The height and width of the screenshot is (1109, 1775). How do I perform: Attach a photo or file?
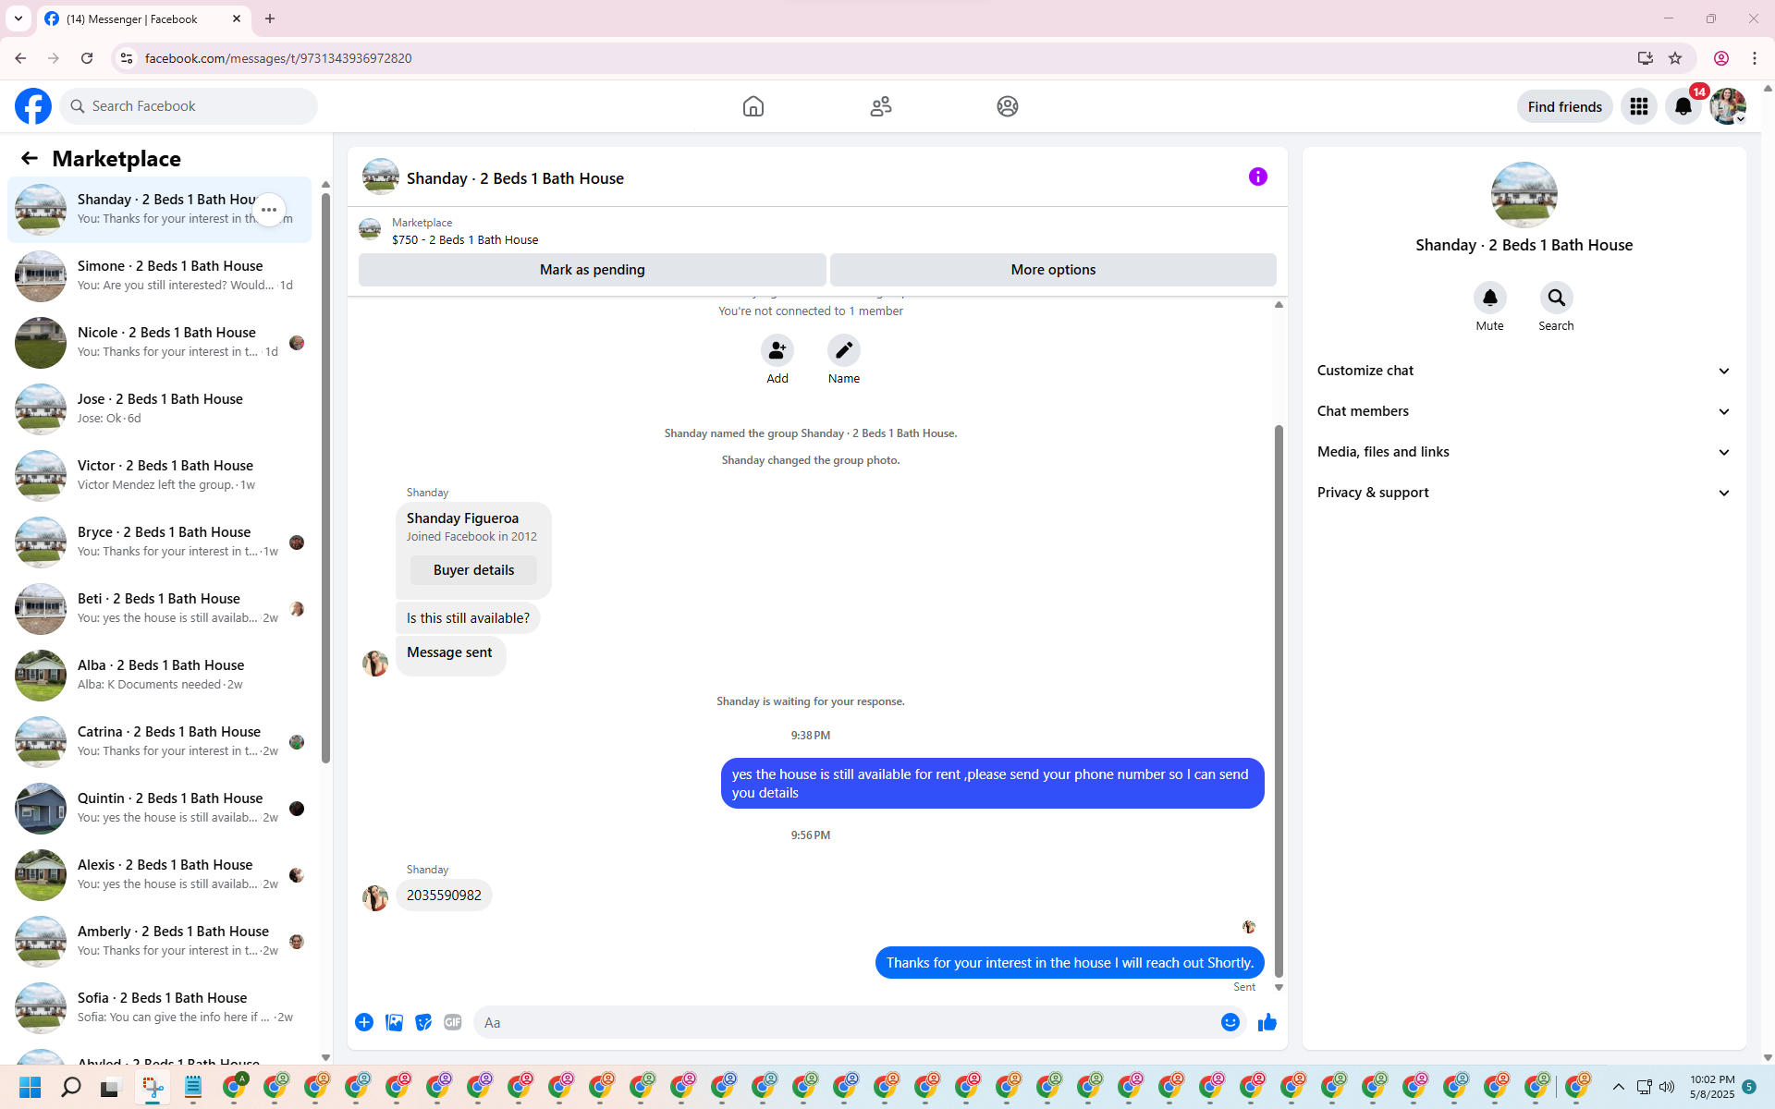coord(394,1022)
